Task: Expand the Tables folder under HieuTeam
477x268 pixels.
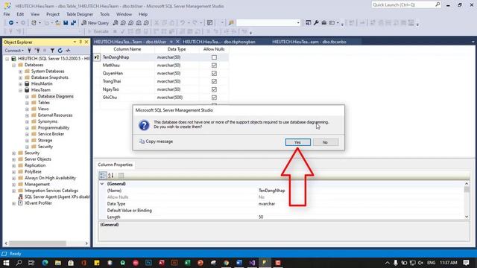Action: coord(27,103)
